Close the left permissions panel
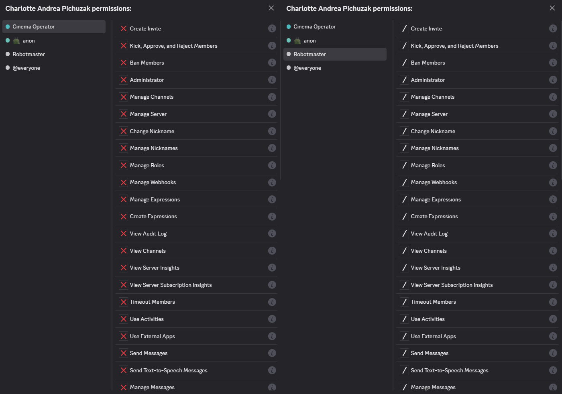This screenshot has width=562, height=394. (x=271, y=8)
